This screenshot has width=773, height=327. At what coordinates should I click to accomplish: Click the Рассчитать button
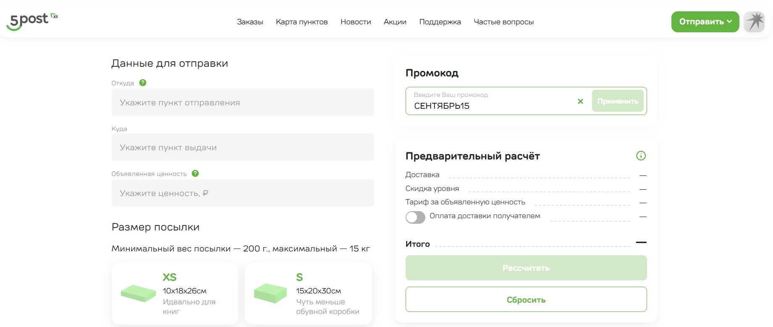click(526, 268)
